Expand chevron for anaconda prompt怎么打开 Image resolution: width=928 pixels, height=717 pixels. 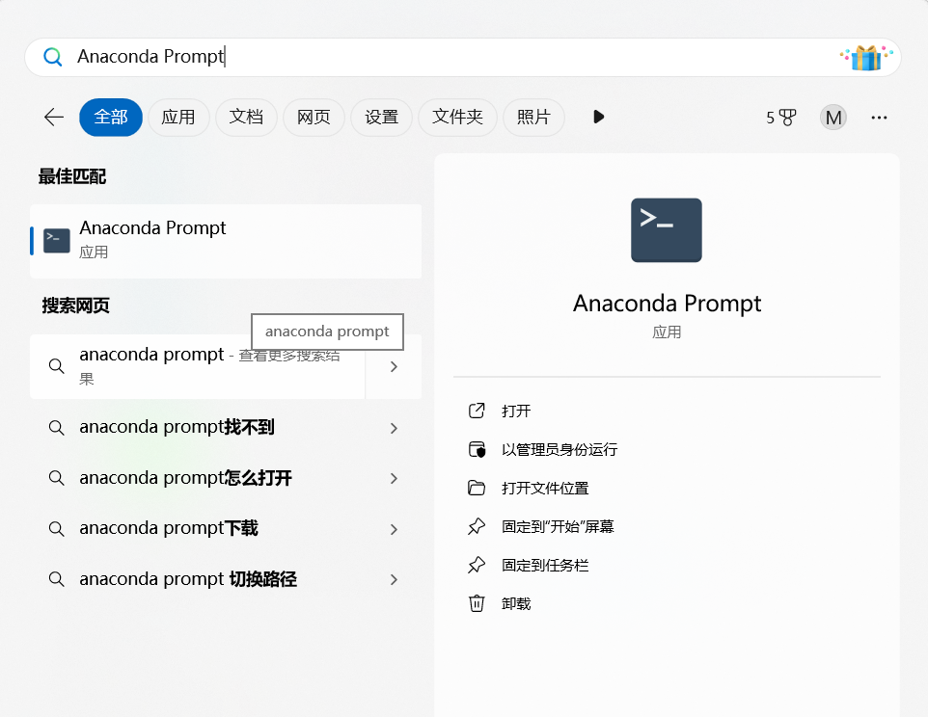[x=394, y=478]
